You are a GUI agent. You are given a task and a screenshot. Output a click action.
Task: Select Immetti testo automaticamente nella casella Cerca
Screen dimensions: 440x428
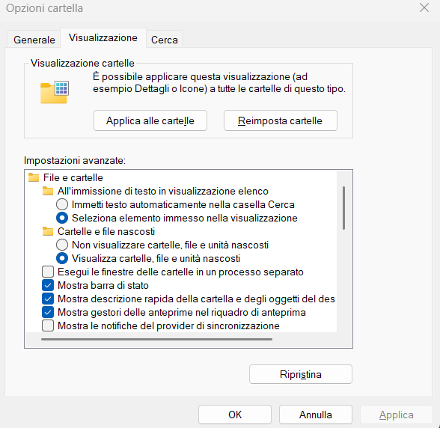pos(62,204)
